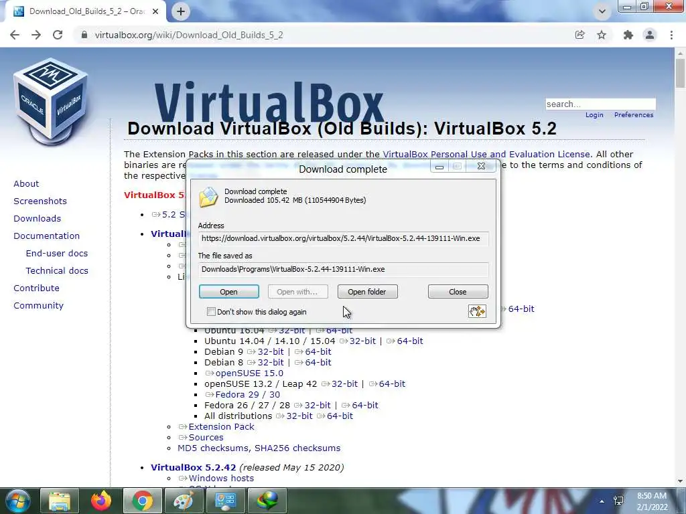Image resolution: width=686 pixels, height=514 pixels.
Task: Click the site search box
Action: pyautogui.click(x=600, y=104)
